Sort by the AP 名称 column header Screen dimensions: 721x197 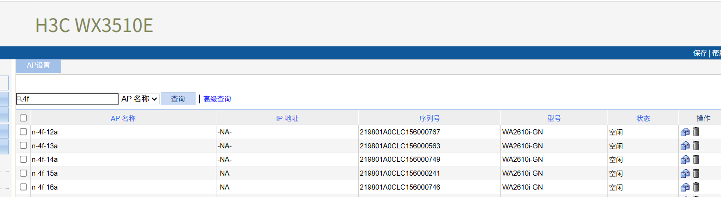coord(123,118)
